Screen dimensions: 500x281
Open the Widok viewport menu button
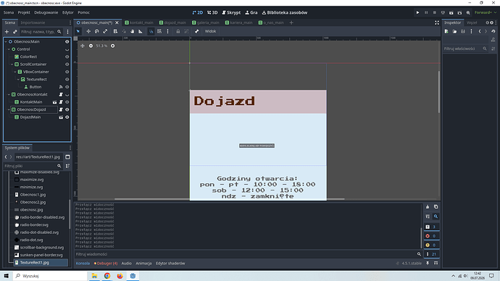click(210, 31)
